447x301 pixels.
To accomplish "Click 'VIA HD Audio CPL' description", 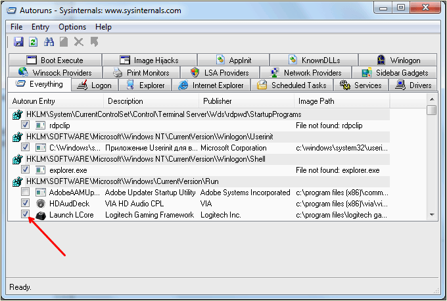I will (x=134, y=204).
